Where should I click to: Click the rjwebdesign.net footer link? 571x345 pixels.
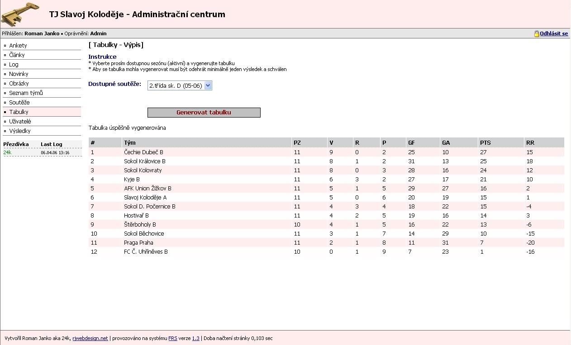(90, 338)
